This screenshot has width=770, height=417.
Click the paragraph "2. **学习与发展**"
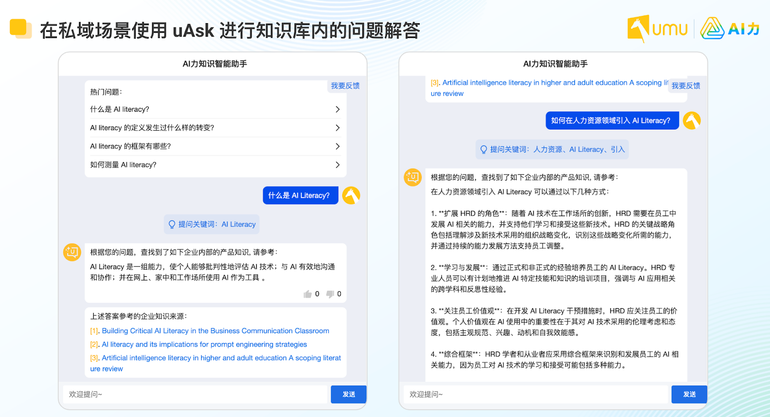(553, 278)
